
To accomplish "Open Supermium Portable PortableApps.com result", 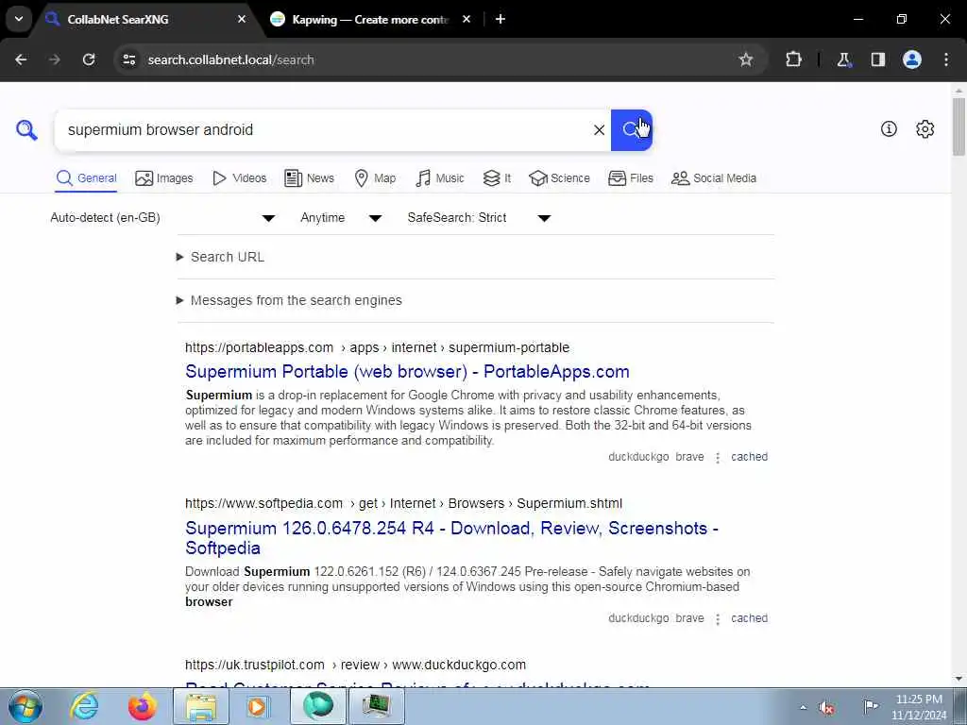I will [x=407, y=372].
